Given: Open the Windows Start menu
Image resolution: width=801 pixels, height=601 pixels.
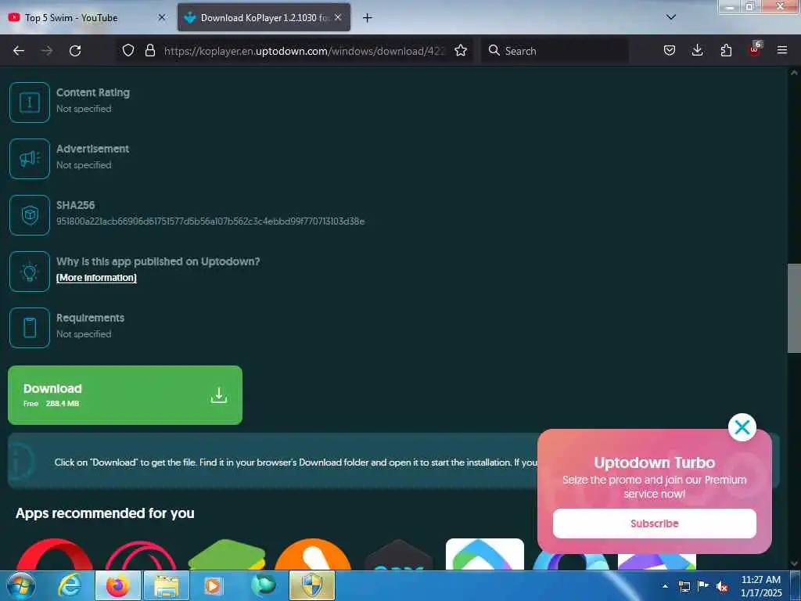Looking at the screenshot, I should tap(21, 585).
